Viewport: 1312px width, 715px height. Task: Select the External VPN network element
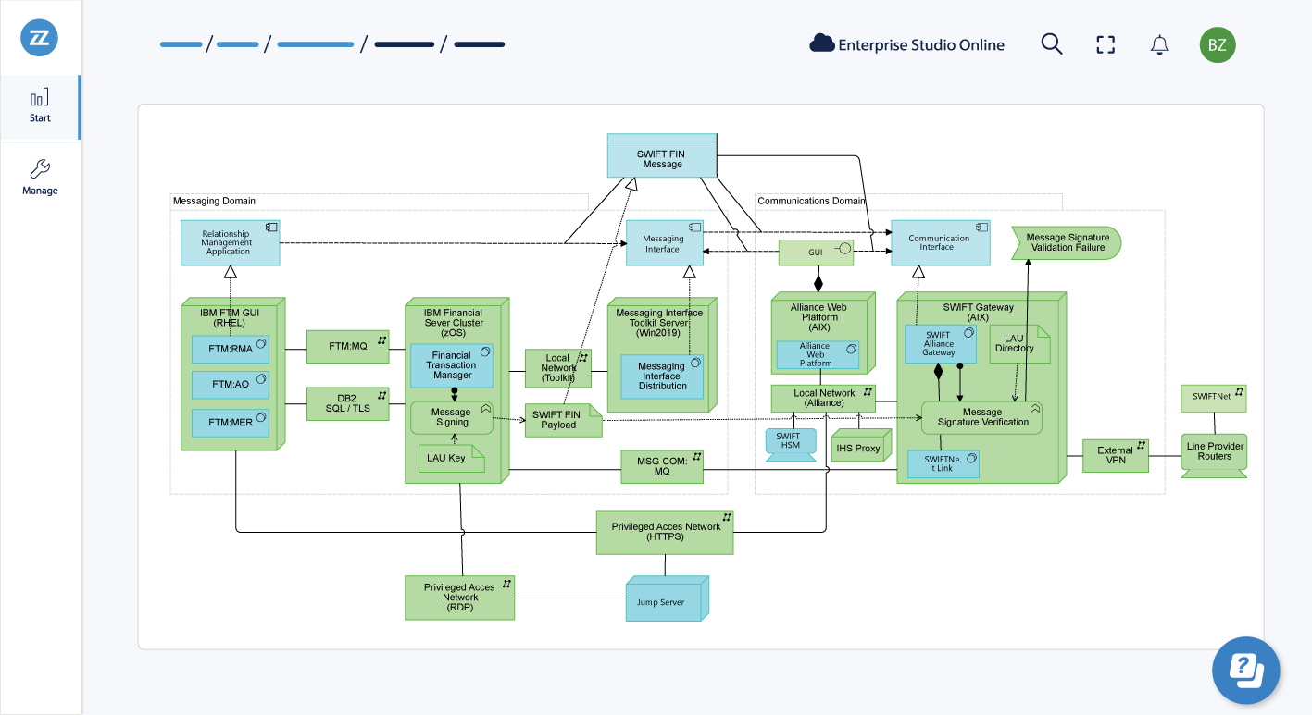tap(1115, 456)
